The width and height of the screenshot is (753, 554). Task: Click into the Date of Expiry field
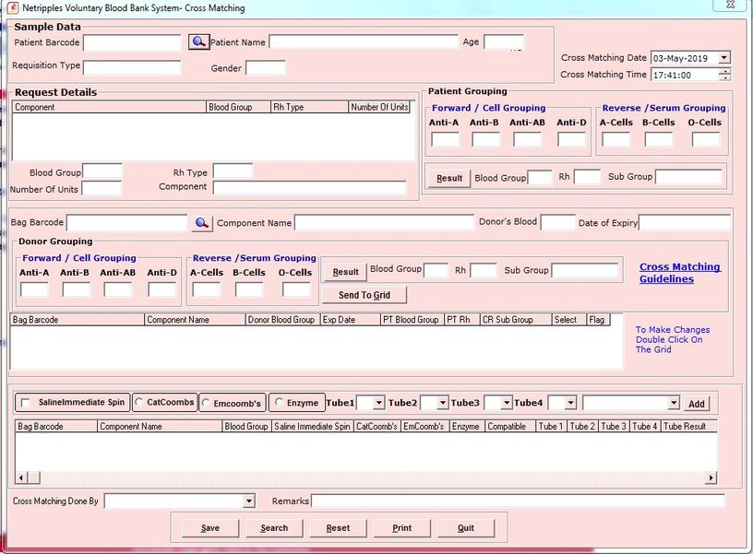click(x=685, y=223)
